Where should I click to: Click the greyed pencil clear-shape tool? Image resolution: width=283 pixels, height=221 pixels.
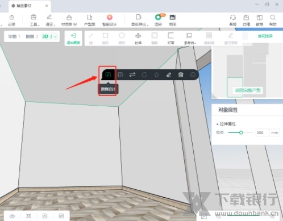click(x=231, y=39)
